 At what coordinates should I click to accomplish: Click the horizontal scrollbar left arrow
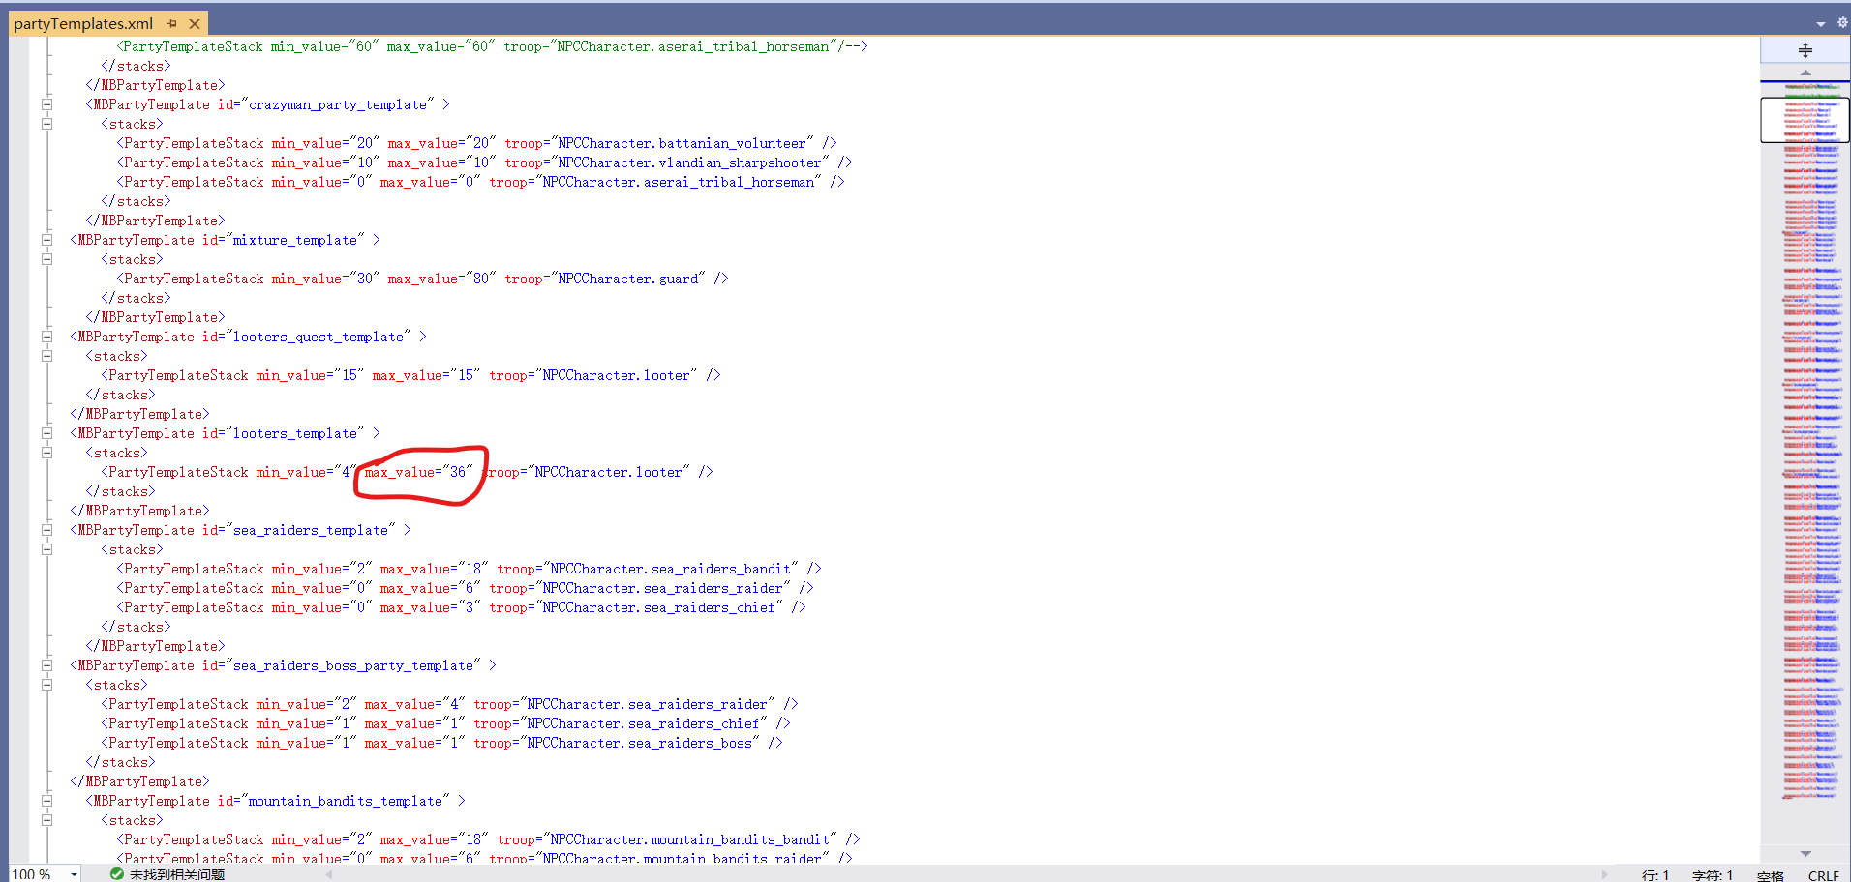click(329, 874)
